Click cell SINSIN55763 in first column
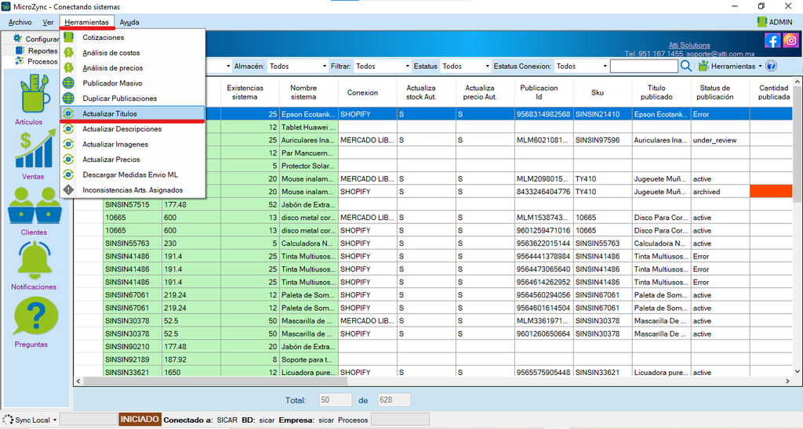The image size is (803, 429). click(x=132, y=243)
